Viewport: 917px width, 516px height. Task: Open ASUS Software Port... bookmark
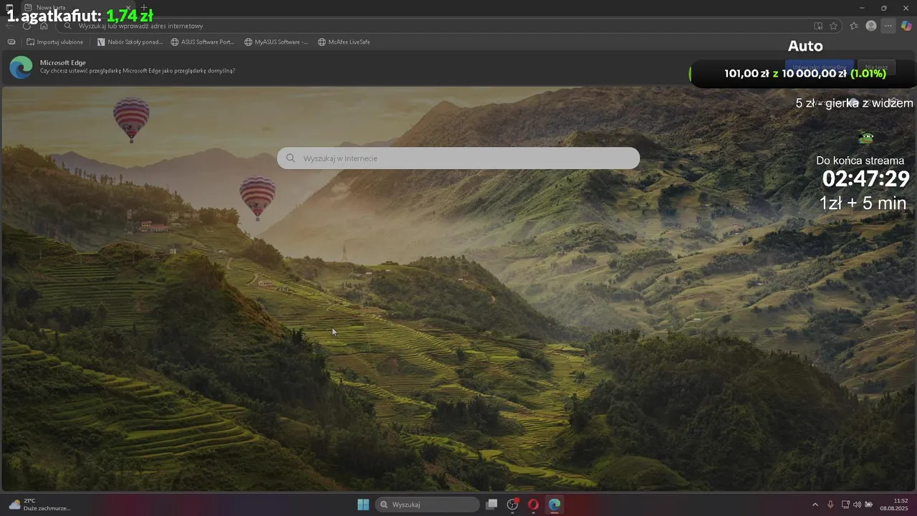(203, 42)
